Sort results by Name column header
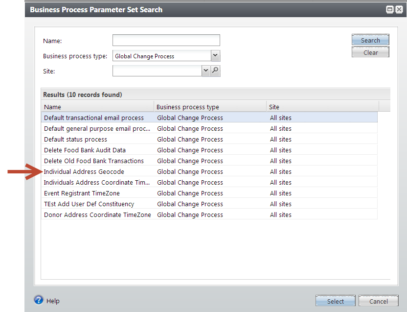 (97, 107)
